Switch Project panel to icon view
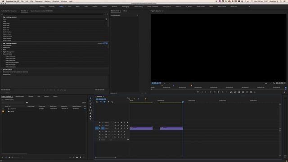The height and width of the screenshot is (162, 288). tap(9, 157)
